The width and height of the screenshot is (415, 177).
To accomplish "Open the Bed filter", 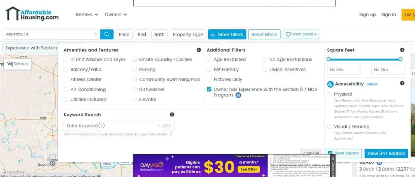I will [142, 34].
